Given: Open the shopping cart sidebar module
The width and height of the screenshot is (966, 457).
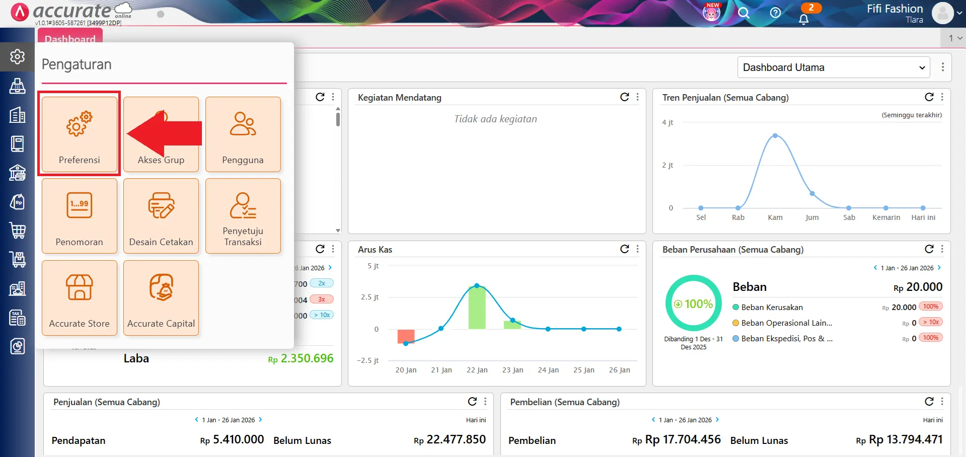Looking at the screenshot, I should click(18, 231).
